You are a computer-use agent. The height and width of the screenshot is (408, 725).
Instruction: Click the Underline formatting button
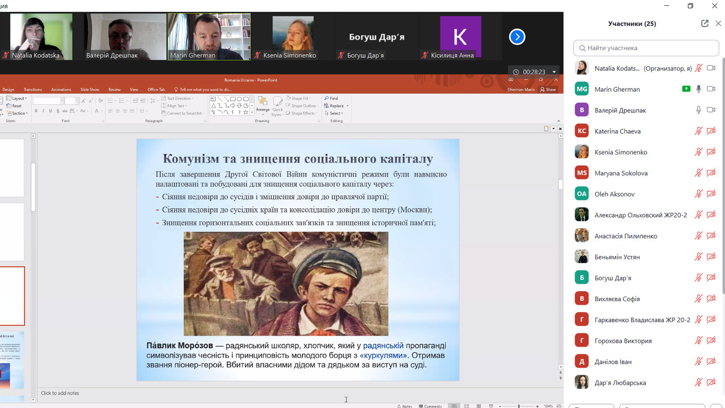[50, 110]
